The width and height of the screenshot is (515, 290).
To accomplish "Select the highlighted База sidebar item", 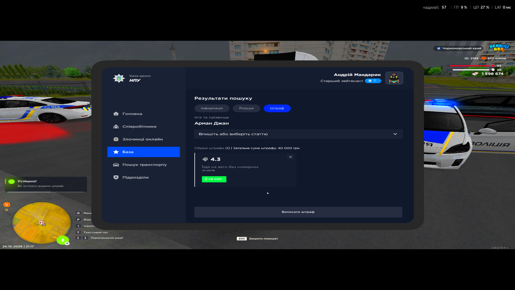I will click(143, 152).
